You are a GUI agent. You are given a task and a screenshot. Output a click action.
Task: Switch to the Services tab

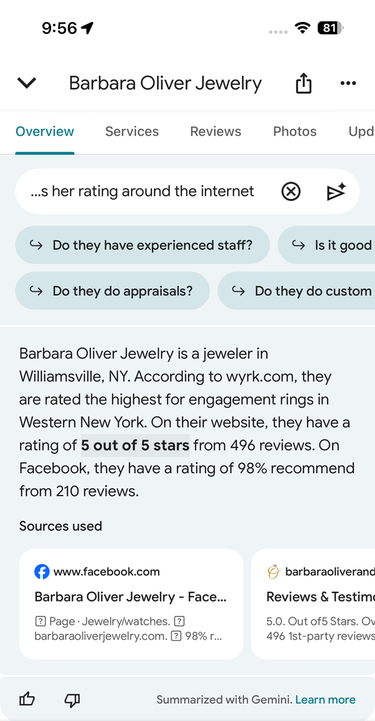132,131
